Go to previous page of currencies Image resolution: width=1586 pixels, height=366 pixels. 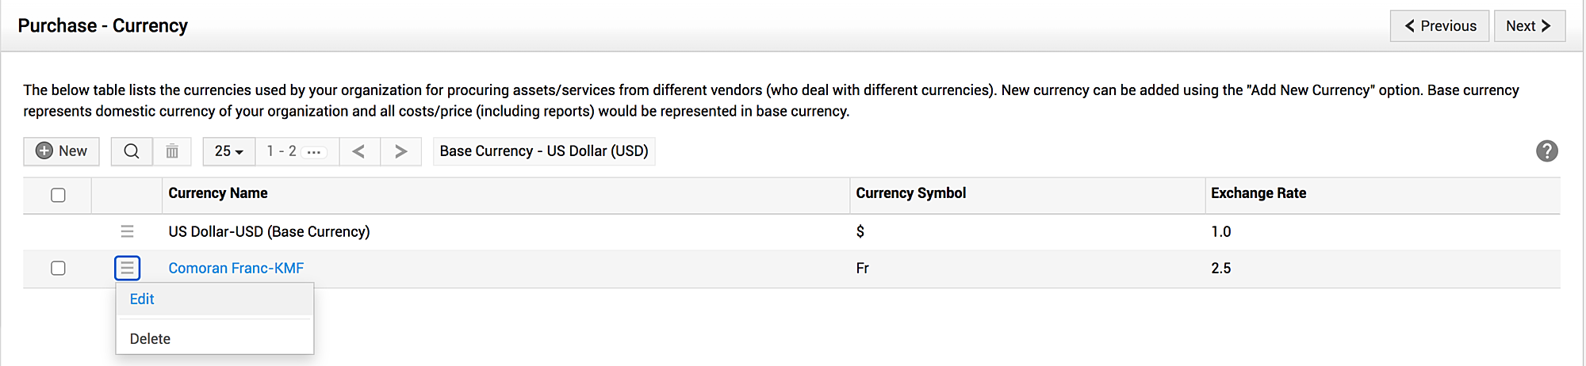pos(359,151)
